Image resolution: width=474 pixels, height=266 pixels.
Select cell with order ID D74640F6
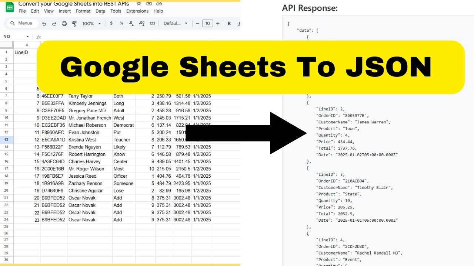pos(54,191)
